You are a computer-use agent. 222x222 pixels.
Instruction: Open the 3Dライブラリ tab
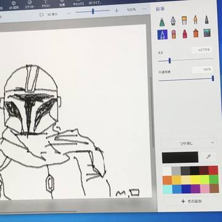click(x=95, y=2)
